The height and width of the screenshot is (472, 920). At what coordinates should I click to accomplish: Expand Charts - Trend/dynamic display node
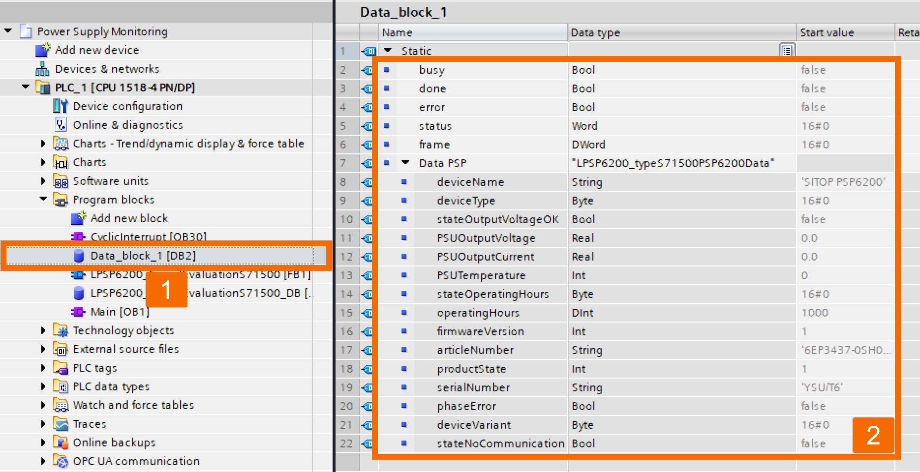(x=43, y=144)
